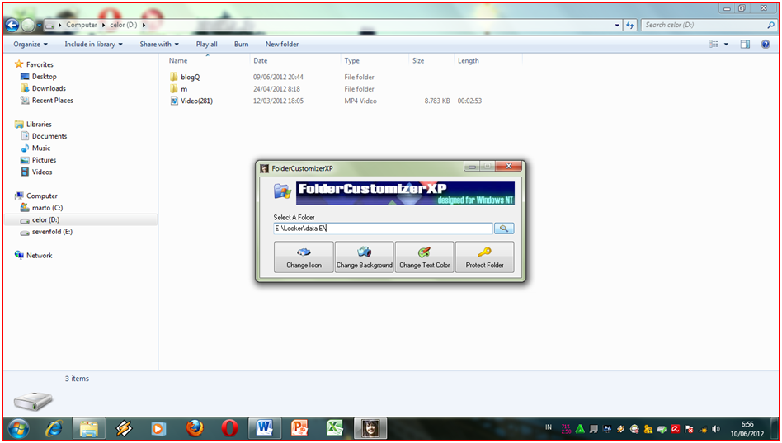Screen dimensions: 782x443
Task: Select the marto (C:) drive
Action: pos(41,208)
